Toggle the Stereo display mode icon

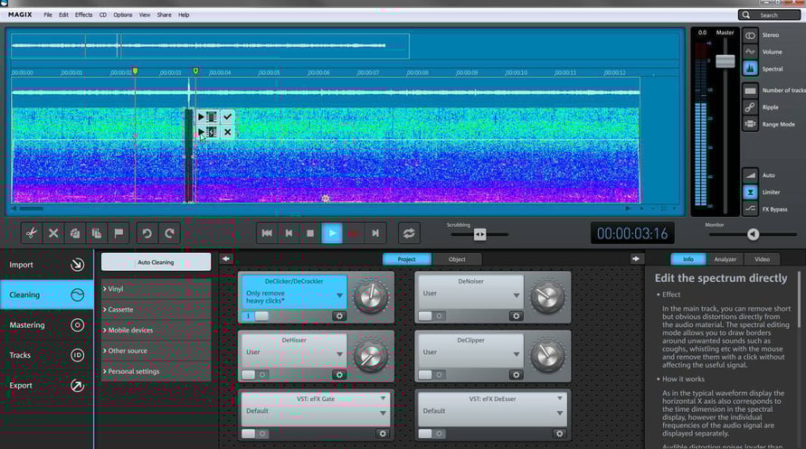(x=750, y=35)
